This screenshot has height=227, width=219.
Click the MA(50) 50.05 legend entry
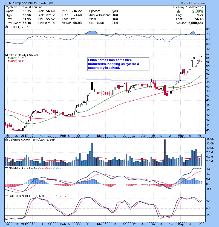16,61
